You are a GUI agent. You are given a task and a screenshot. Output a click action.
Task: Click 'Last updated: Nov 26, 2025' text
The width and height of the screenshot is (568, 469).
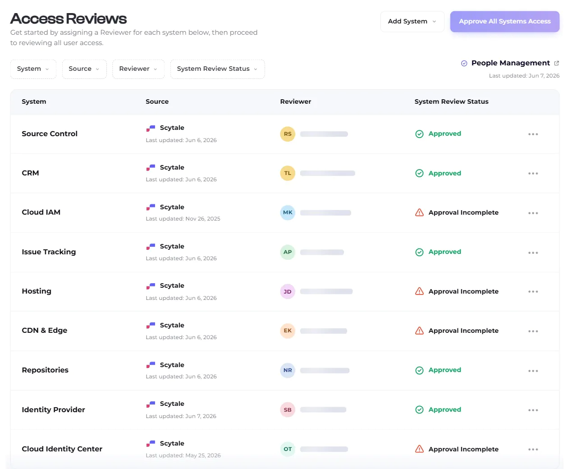183,219
